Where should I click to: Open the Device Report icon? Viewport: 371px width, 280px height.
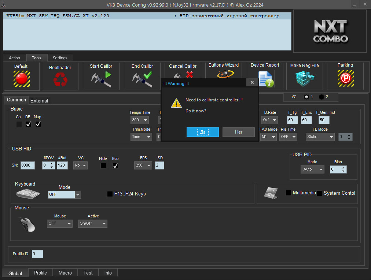click(x=266, y=79)
